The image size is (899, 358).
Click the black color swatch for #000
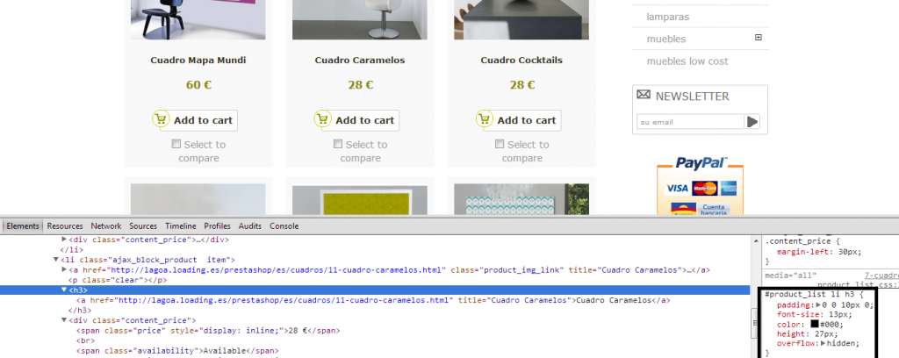[816, 325]
